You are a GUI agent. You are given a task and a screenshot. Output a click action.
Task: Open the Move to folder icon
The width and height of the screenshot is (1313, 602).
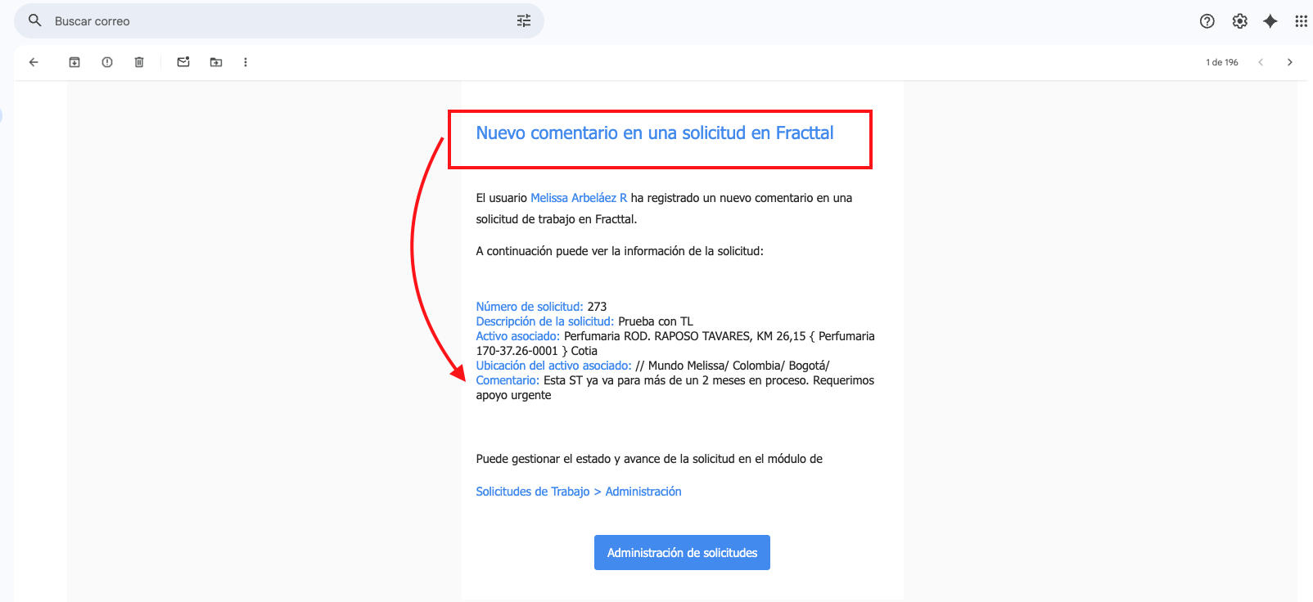[216, 62]
